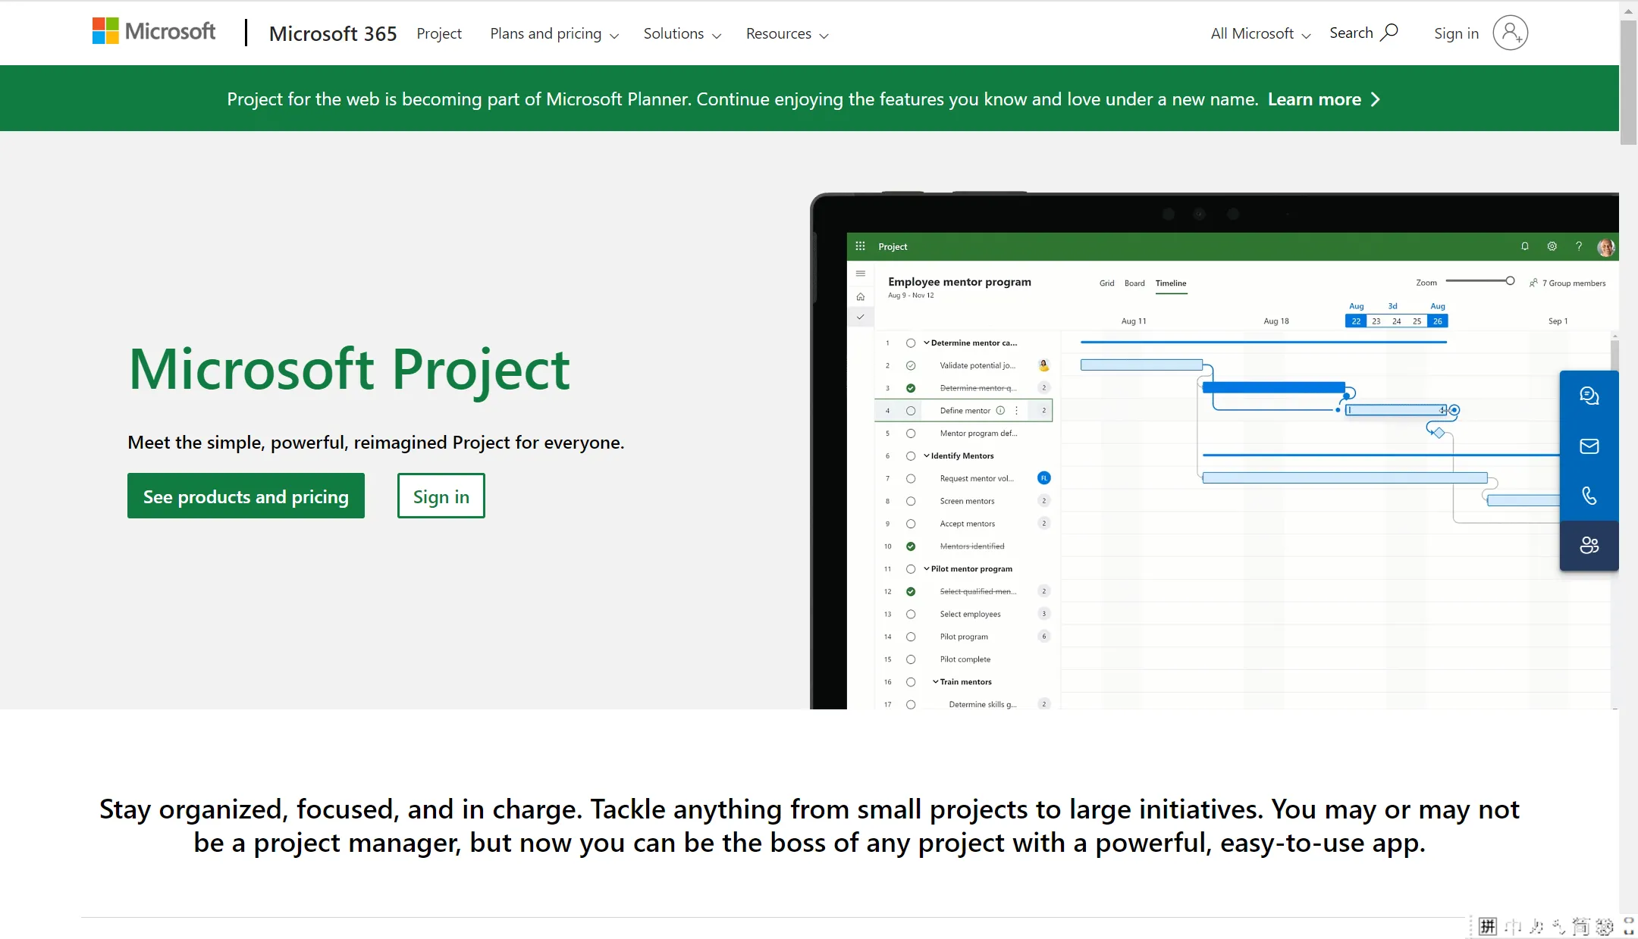Open the Resources menu item
The height and width of the screenshot is (939, 1638).
point(786,33)
